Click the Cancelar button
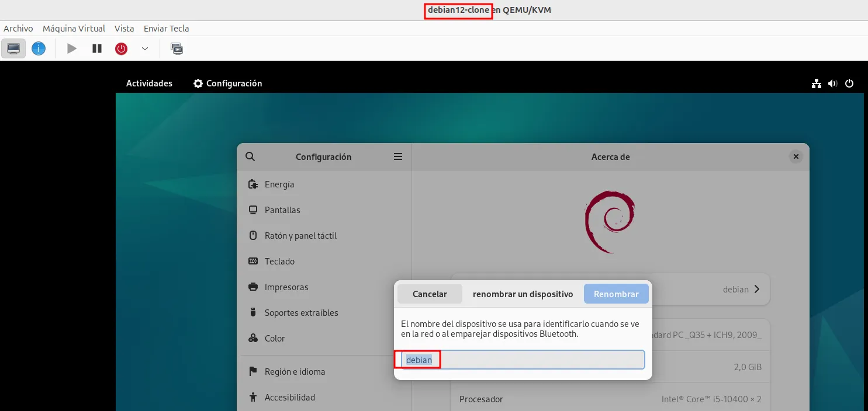The image size is (868, 411). 430,294
